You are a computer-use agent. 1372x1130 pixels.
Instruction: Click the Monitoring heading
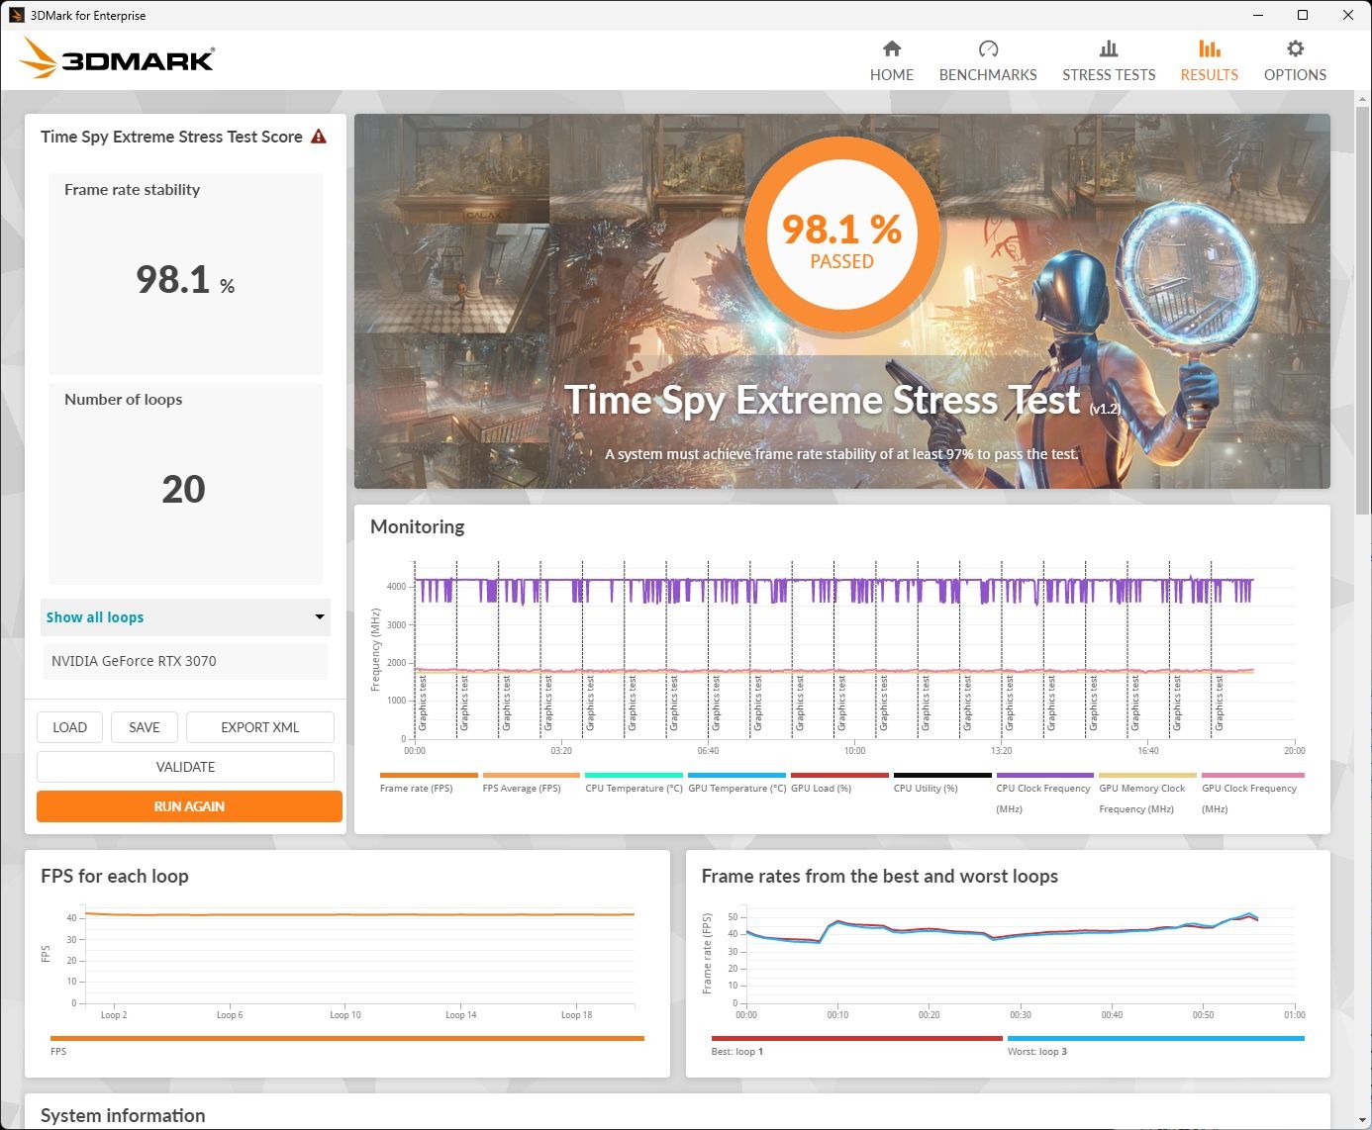point(417,527)
